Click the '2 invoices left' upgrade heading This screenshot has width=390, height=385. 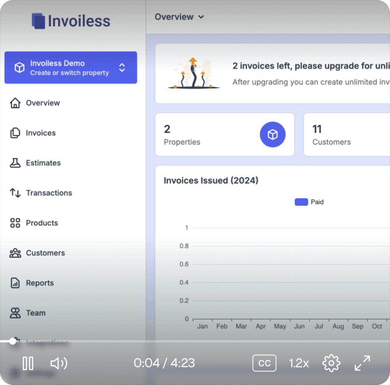pos(311,66)
